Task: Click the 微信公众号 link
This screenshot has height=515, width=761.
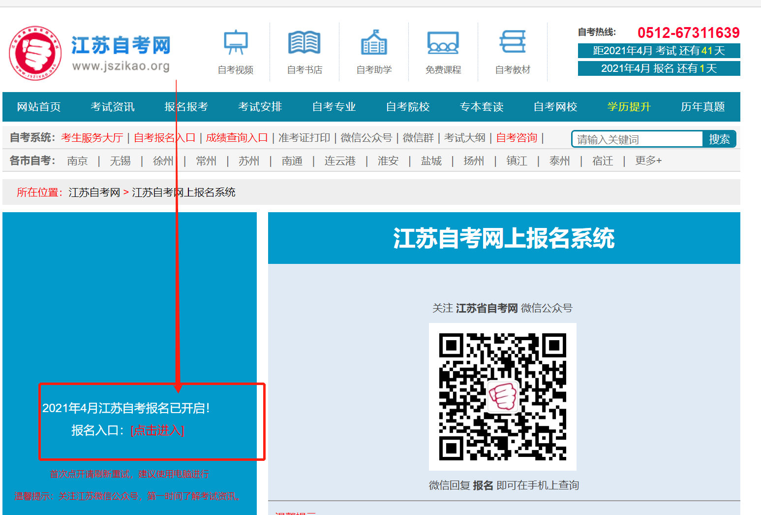Action: tap(366, 138)
